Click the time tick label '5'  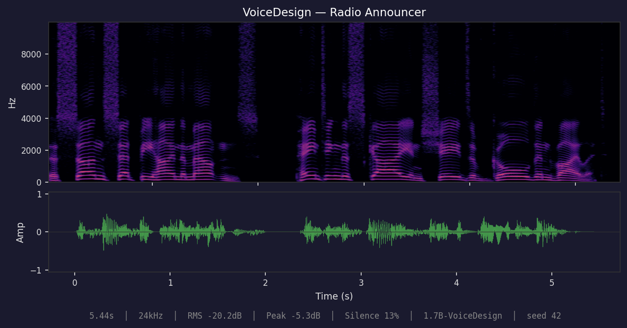[552, 283]
